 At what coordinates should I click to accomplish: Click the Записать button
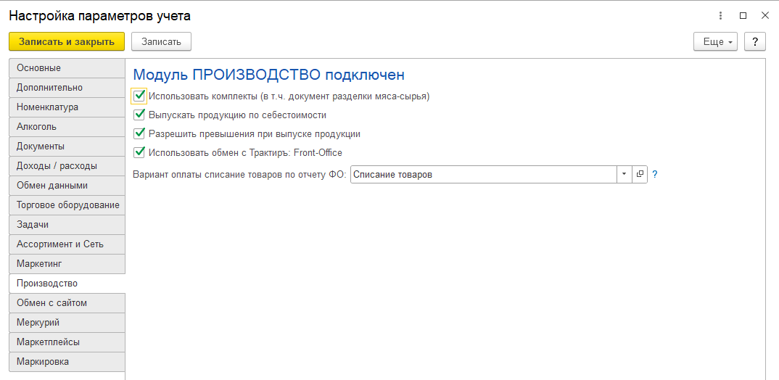coord(161,41)
